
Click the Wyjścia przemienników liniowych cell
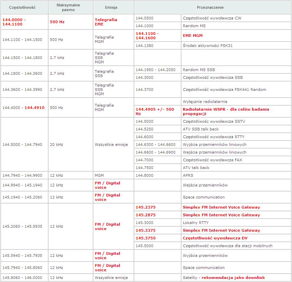(214, 145)
